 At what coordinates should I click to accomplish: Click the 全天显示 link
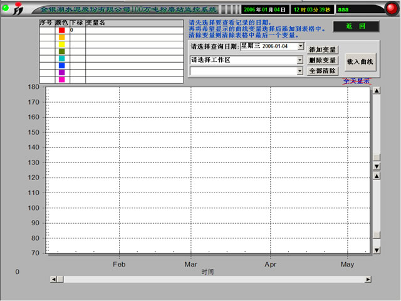[x=357, y=82]
